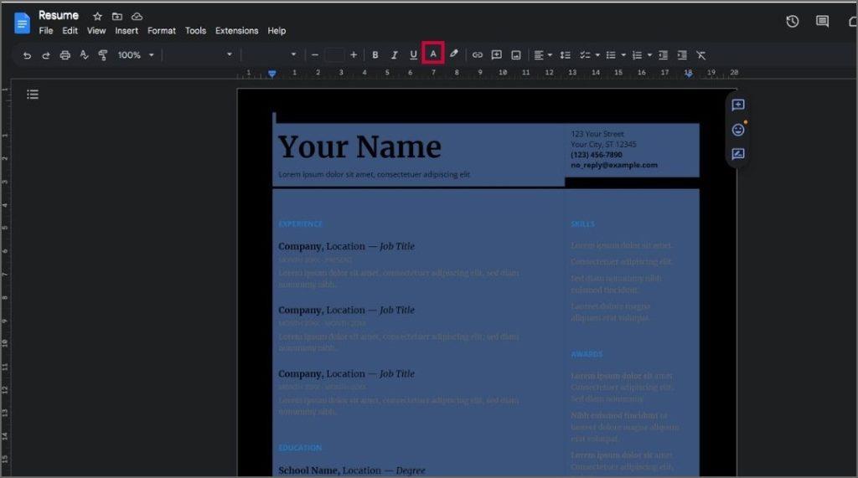Click the bulleted list icon
The height and width of the screenshot is (478, 858).
[611, 54]
